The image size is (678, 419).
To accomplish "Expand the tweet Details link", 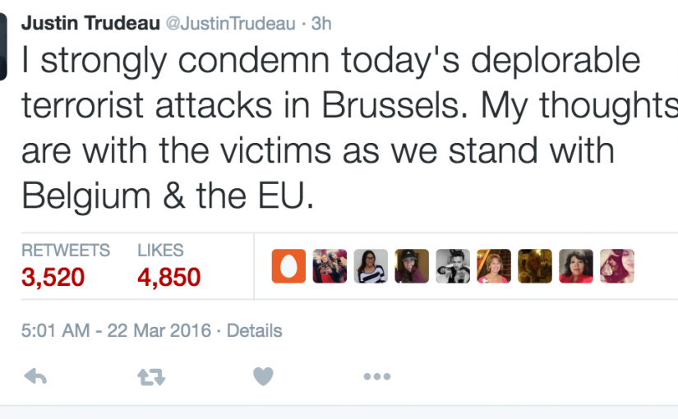I will (254, 331).
